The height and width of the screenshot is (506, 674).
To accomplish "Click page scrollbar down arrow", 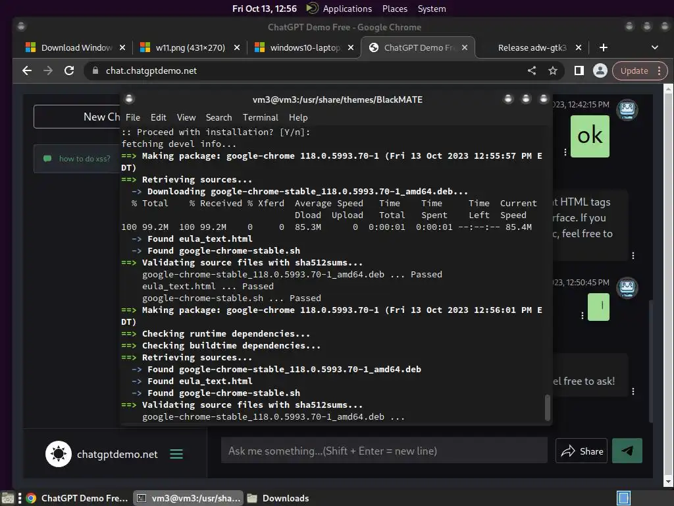I will tap(669, 481).
